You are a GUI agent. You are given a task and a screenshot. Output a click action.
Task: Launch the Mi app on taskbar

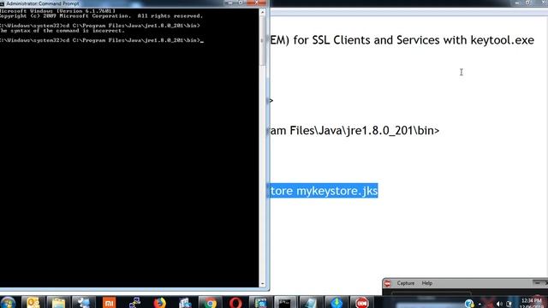[x=109, y=302]
